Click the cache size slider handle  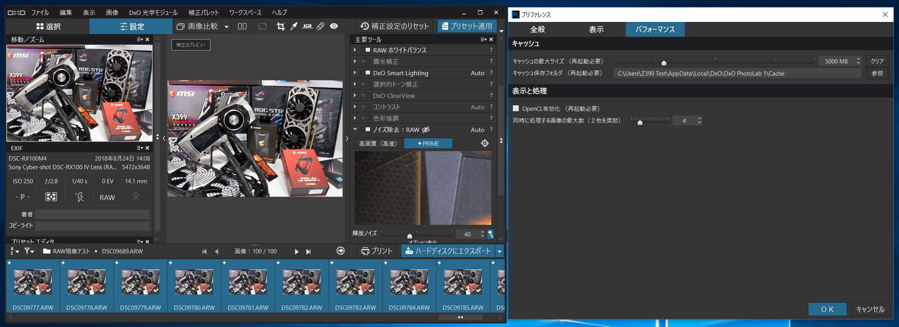tap(664, 62)
